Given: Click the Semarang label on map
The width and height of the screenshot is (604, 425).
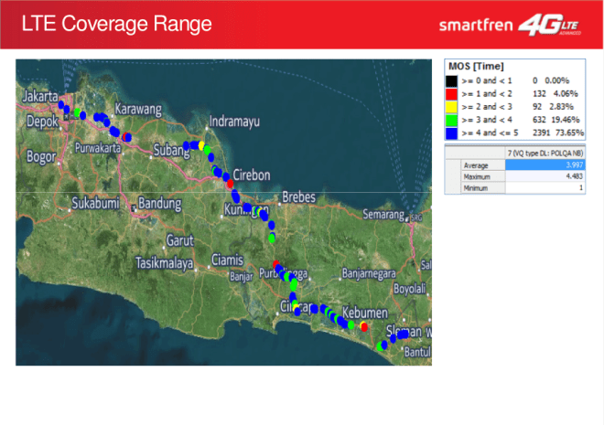Looking at the screenshot, I should [x=383, y=214].
